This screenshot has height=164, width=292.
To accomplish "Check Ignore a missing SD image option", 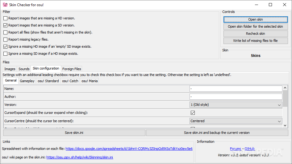I will [x=5, y=54].
